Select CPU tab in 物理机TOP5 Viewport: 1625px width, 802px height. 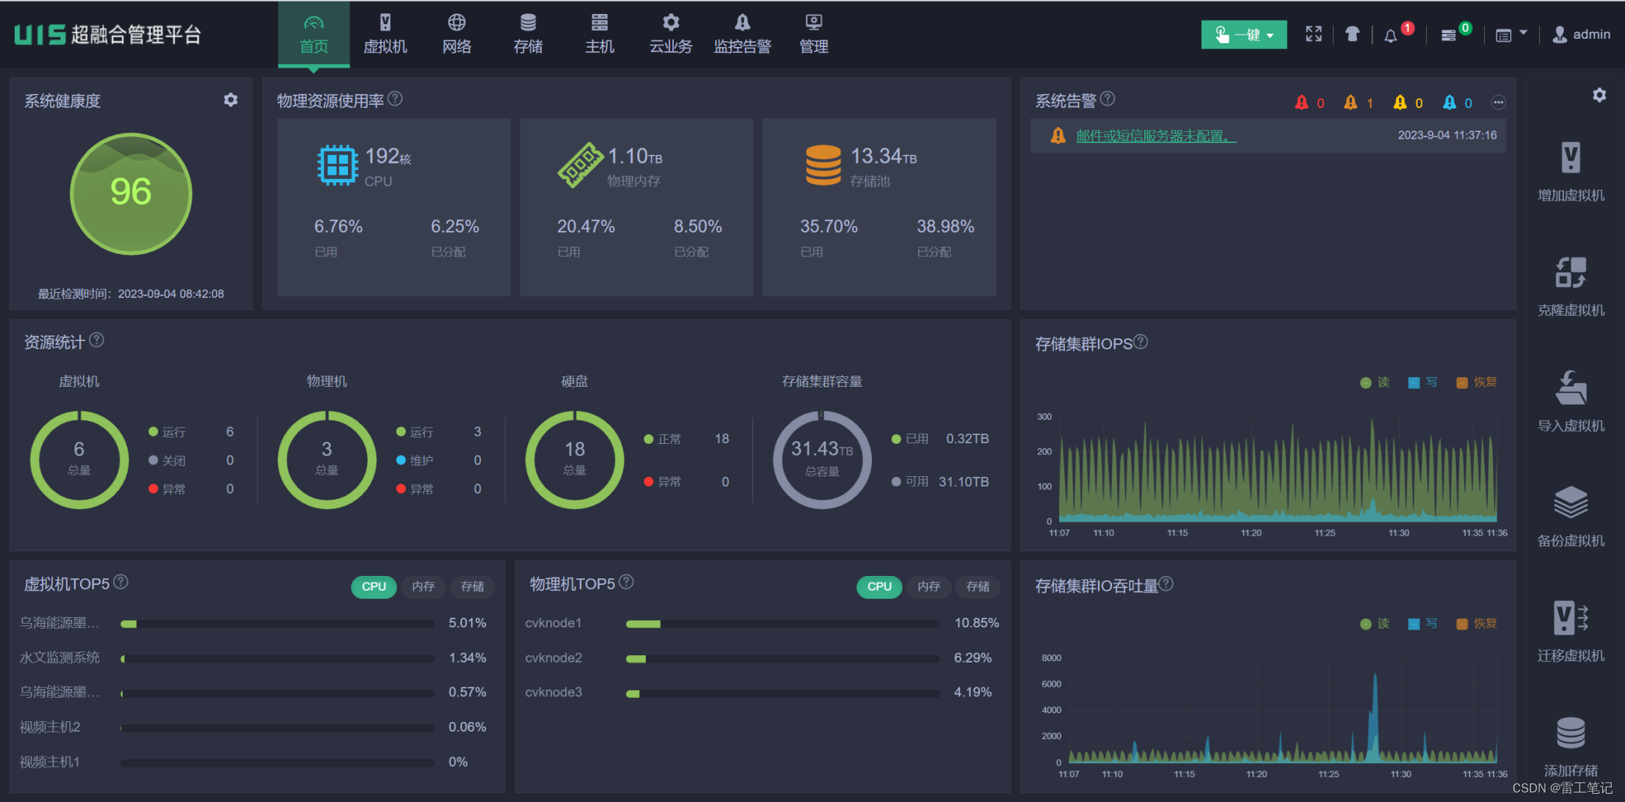(879, 586)
